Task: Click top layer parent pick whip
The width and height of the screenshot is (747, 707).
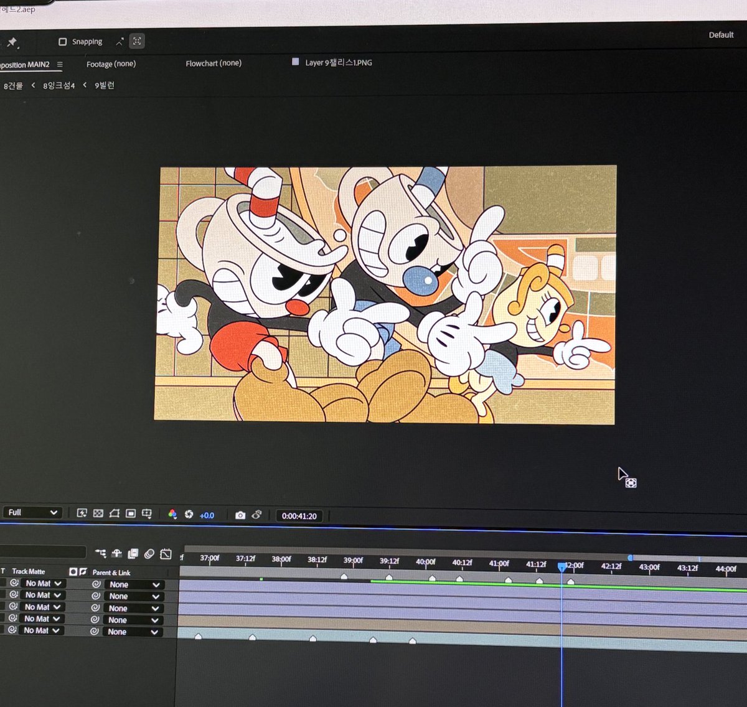Action: (96, 584)
